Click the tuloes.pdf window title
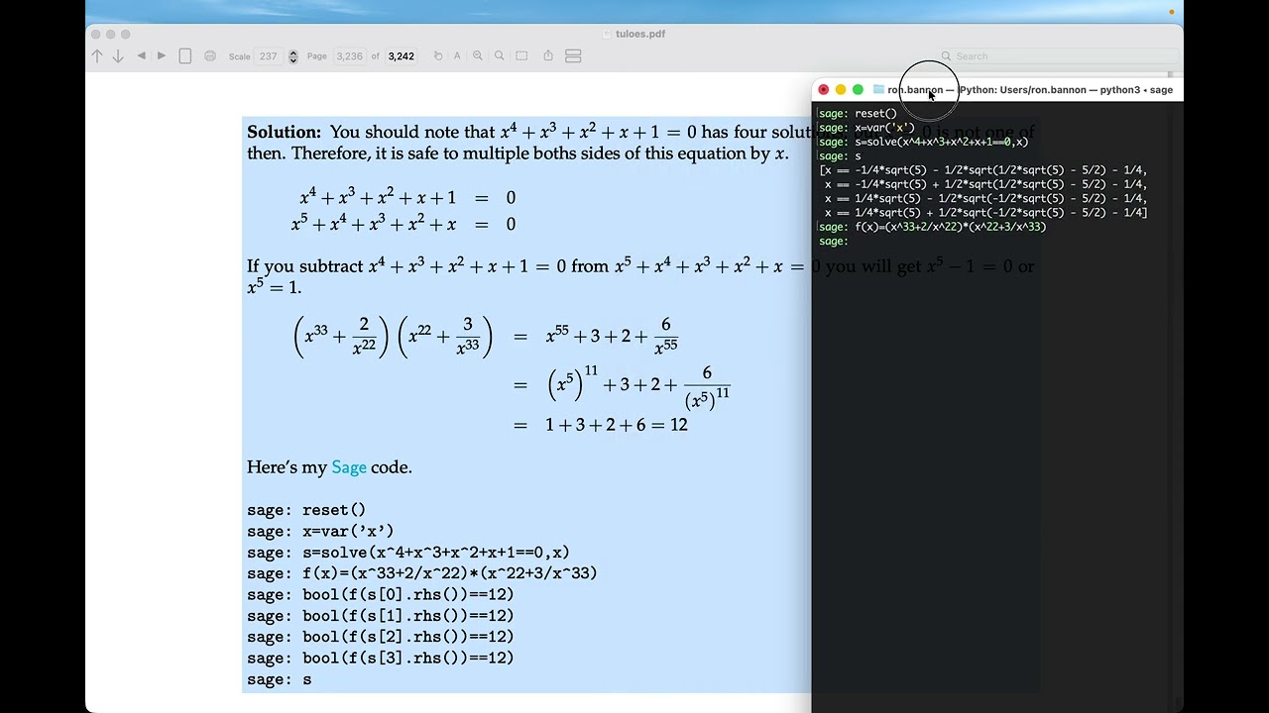This screenshot has width=1269, height=713. 640,34
